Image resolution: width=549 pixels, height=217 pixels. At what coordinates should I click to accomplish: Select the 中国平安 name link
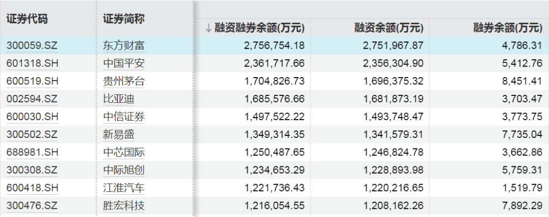point(124,63)
